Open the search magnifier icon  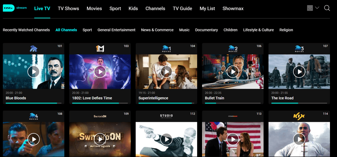(327, 8)
